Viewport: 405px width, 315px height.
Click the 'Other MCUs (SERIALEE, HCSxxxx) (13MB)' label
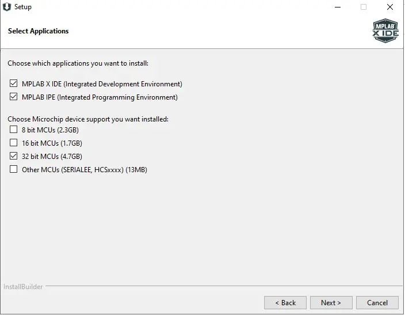pos(85,170)
